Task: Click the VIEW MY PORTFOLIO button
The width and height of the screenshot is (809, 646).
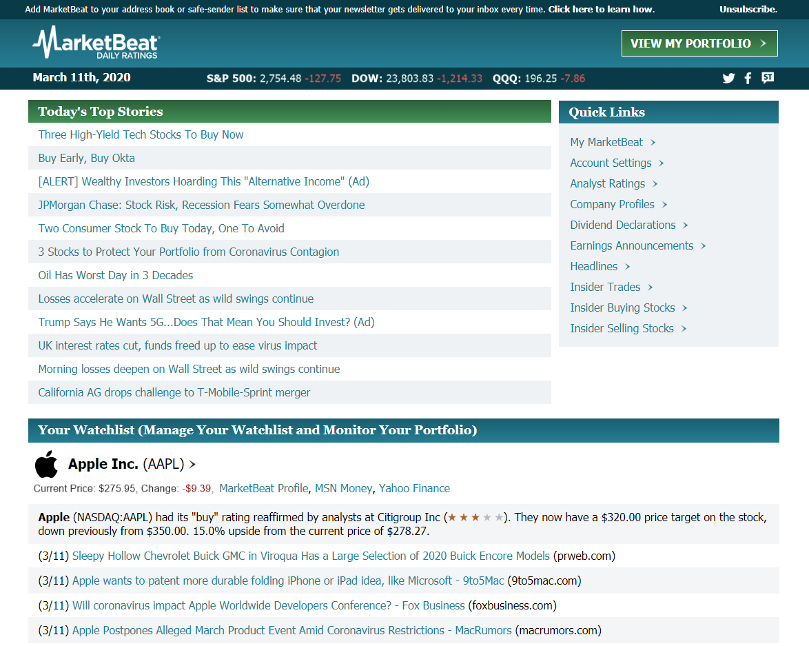Action: pos(699,43)
